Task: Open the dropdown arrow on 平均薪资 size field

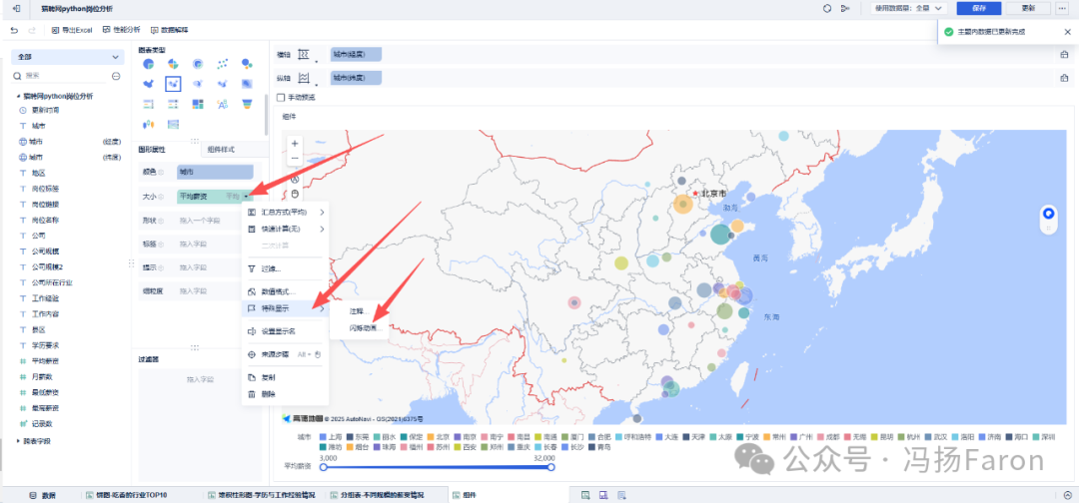Action: (246, 197)
